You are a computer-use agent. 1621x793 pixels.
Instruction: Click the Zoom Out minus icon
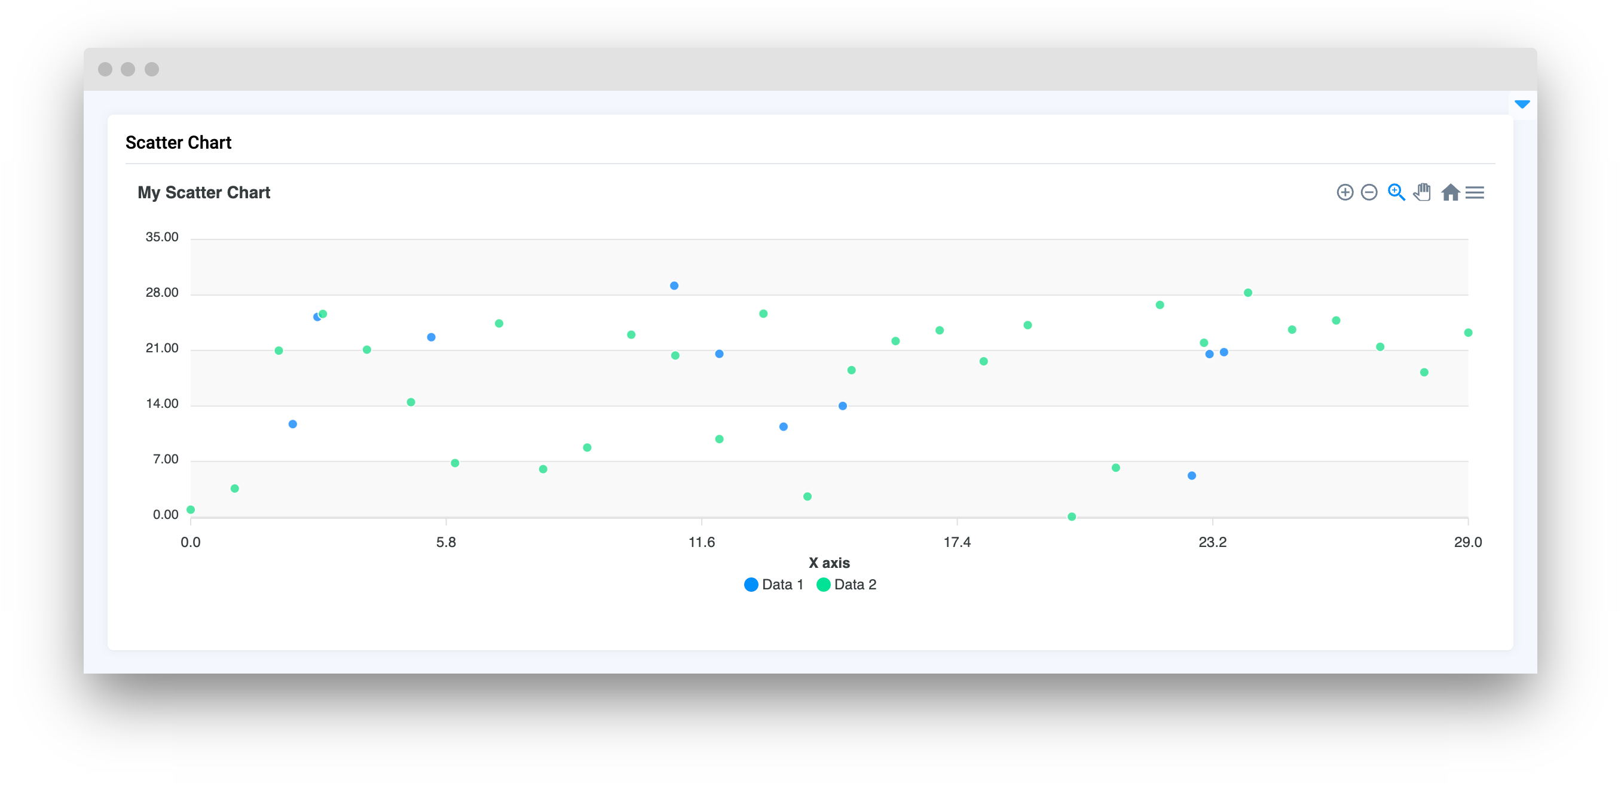click(x=1369, y=192)
